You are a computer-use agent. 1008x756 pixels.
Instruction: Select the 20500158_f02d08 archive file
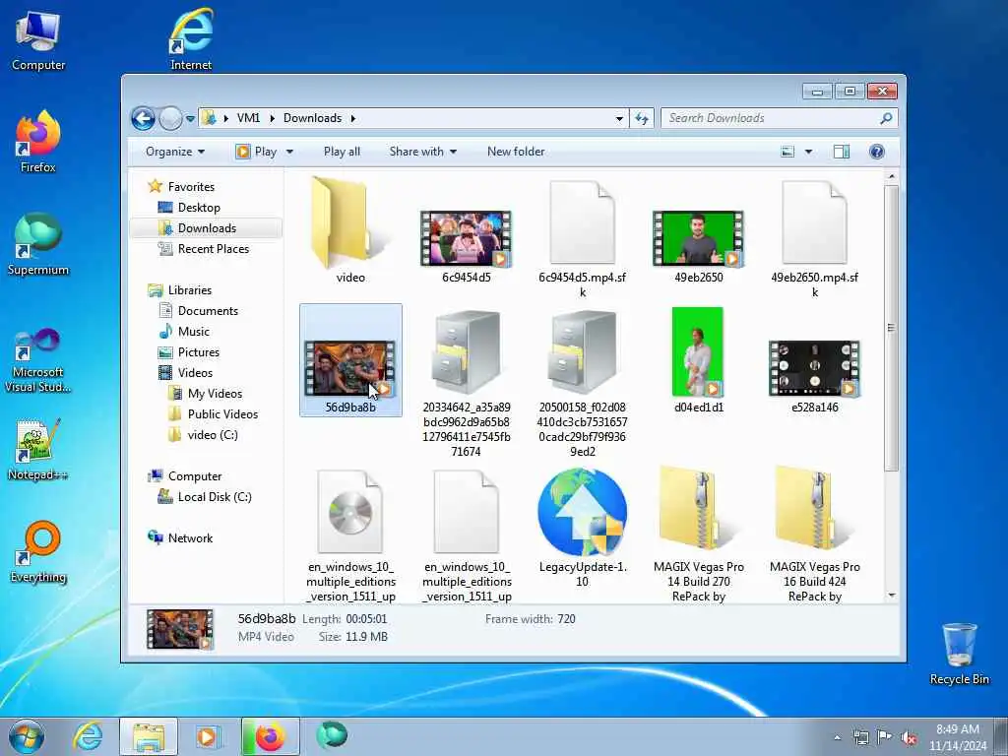[583, 383]
